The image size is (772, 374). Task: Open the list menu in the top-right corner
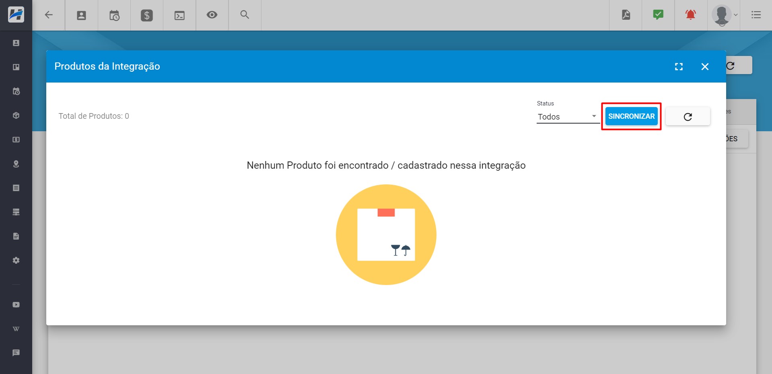click(757, 15)
